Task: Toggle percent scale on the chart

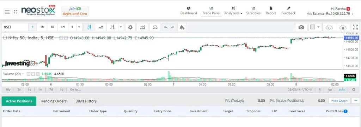Action: coord(319,89)
